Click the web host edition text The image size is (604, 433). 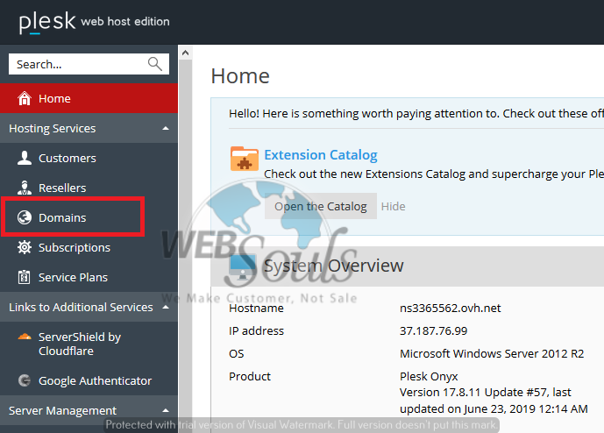(125, 21)
